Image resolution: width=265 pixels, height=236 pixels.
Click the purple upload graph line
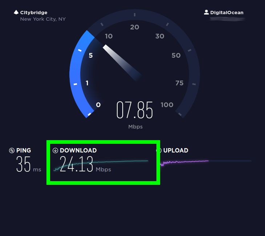pos(184,163)
